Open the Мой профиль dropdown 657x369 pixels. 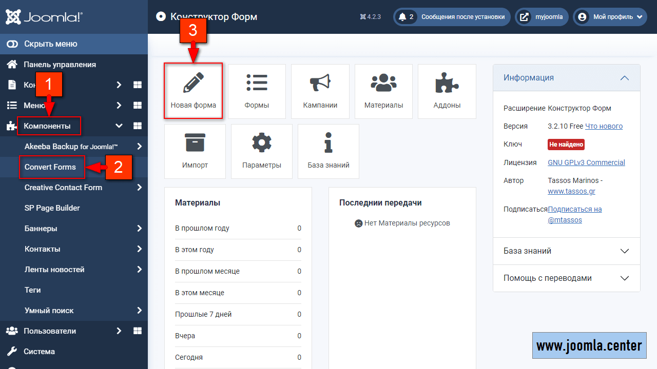(610, 17)
